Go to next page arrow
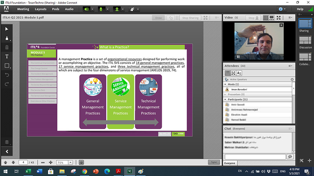 (x=13, y=162)
